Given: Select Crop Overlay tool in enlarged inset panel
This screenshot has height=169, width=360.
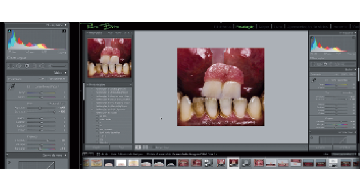Looking at the screenshot, I should click(10, 66).
